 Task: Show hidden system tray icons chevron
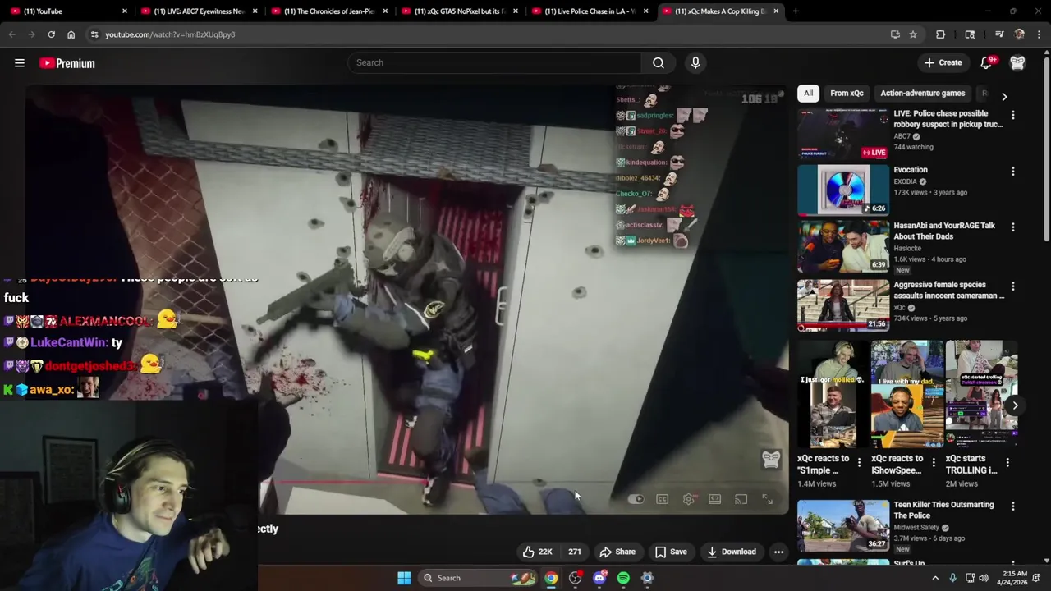click(x=934, y=578)
